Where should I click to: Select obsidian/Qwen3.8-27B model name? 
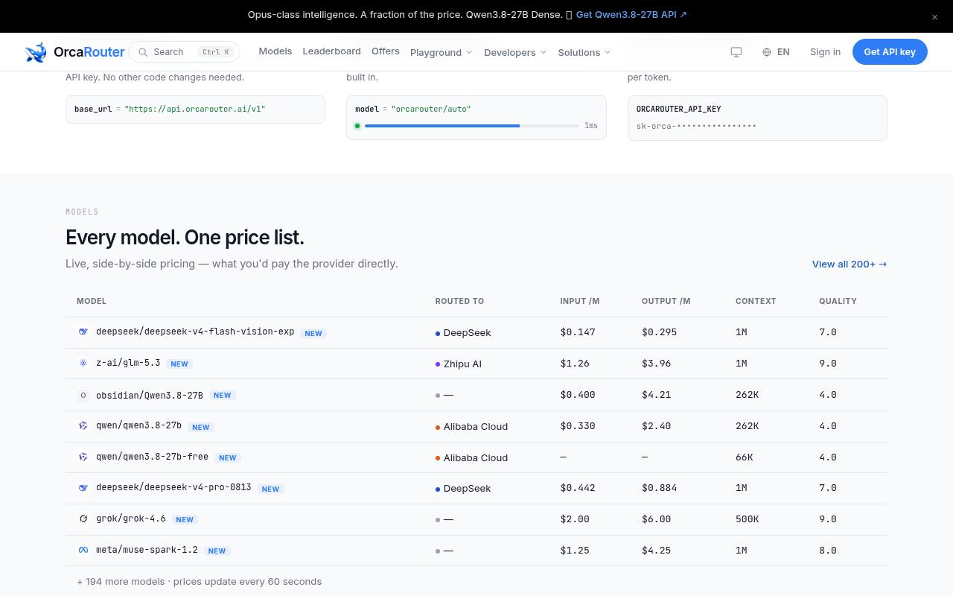pos(150,395)
